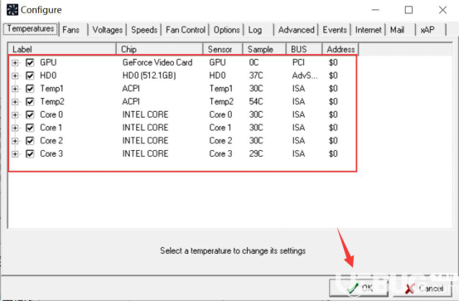The width and height of the screenshot is (459, 301).
Task: Open the Voltages tab
Action: [x=108, y=30]
